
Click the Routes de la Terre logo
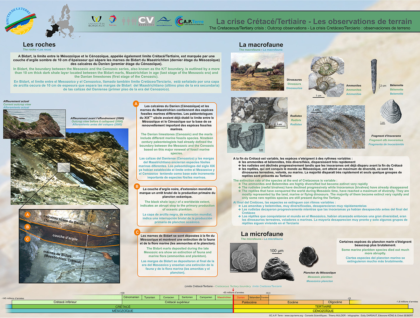tap(21, 21)
